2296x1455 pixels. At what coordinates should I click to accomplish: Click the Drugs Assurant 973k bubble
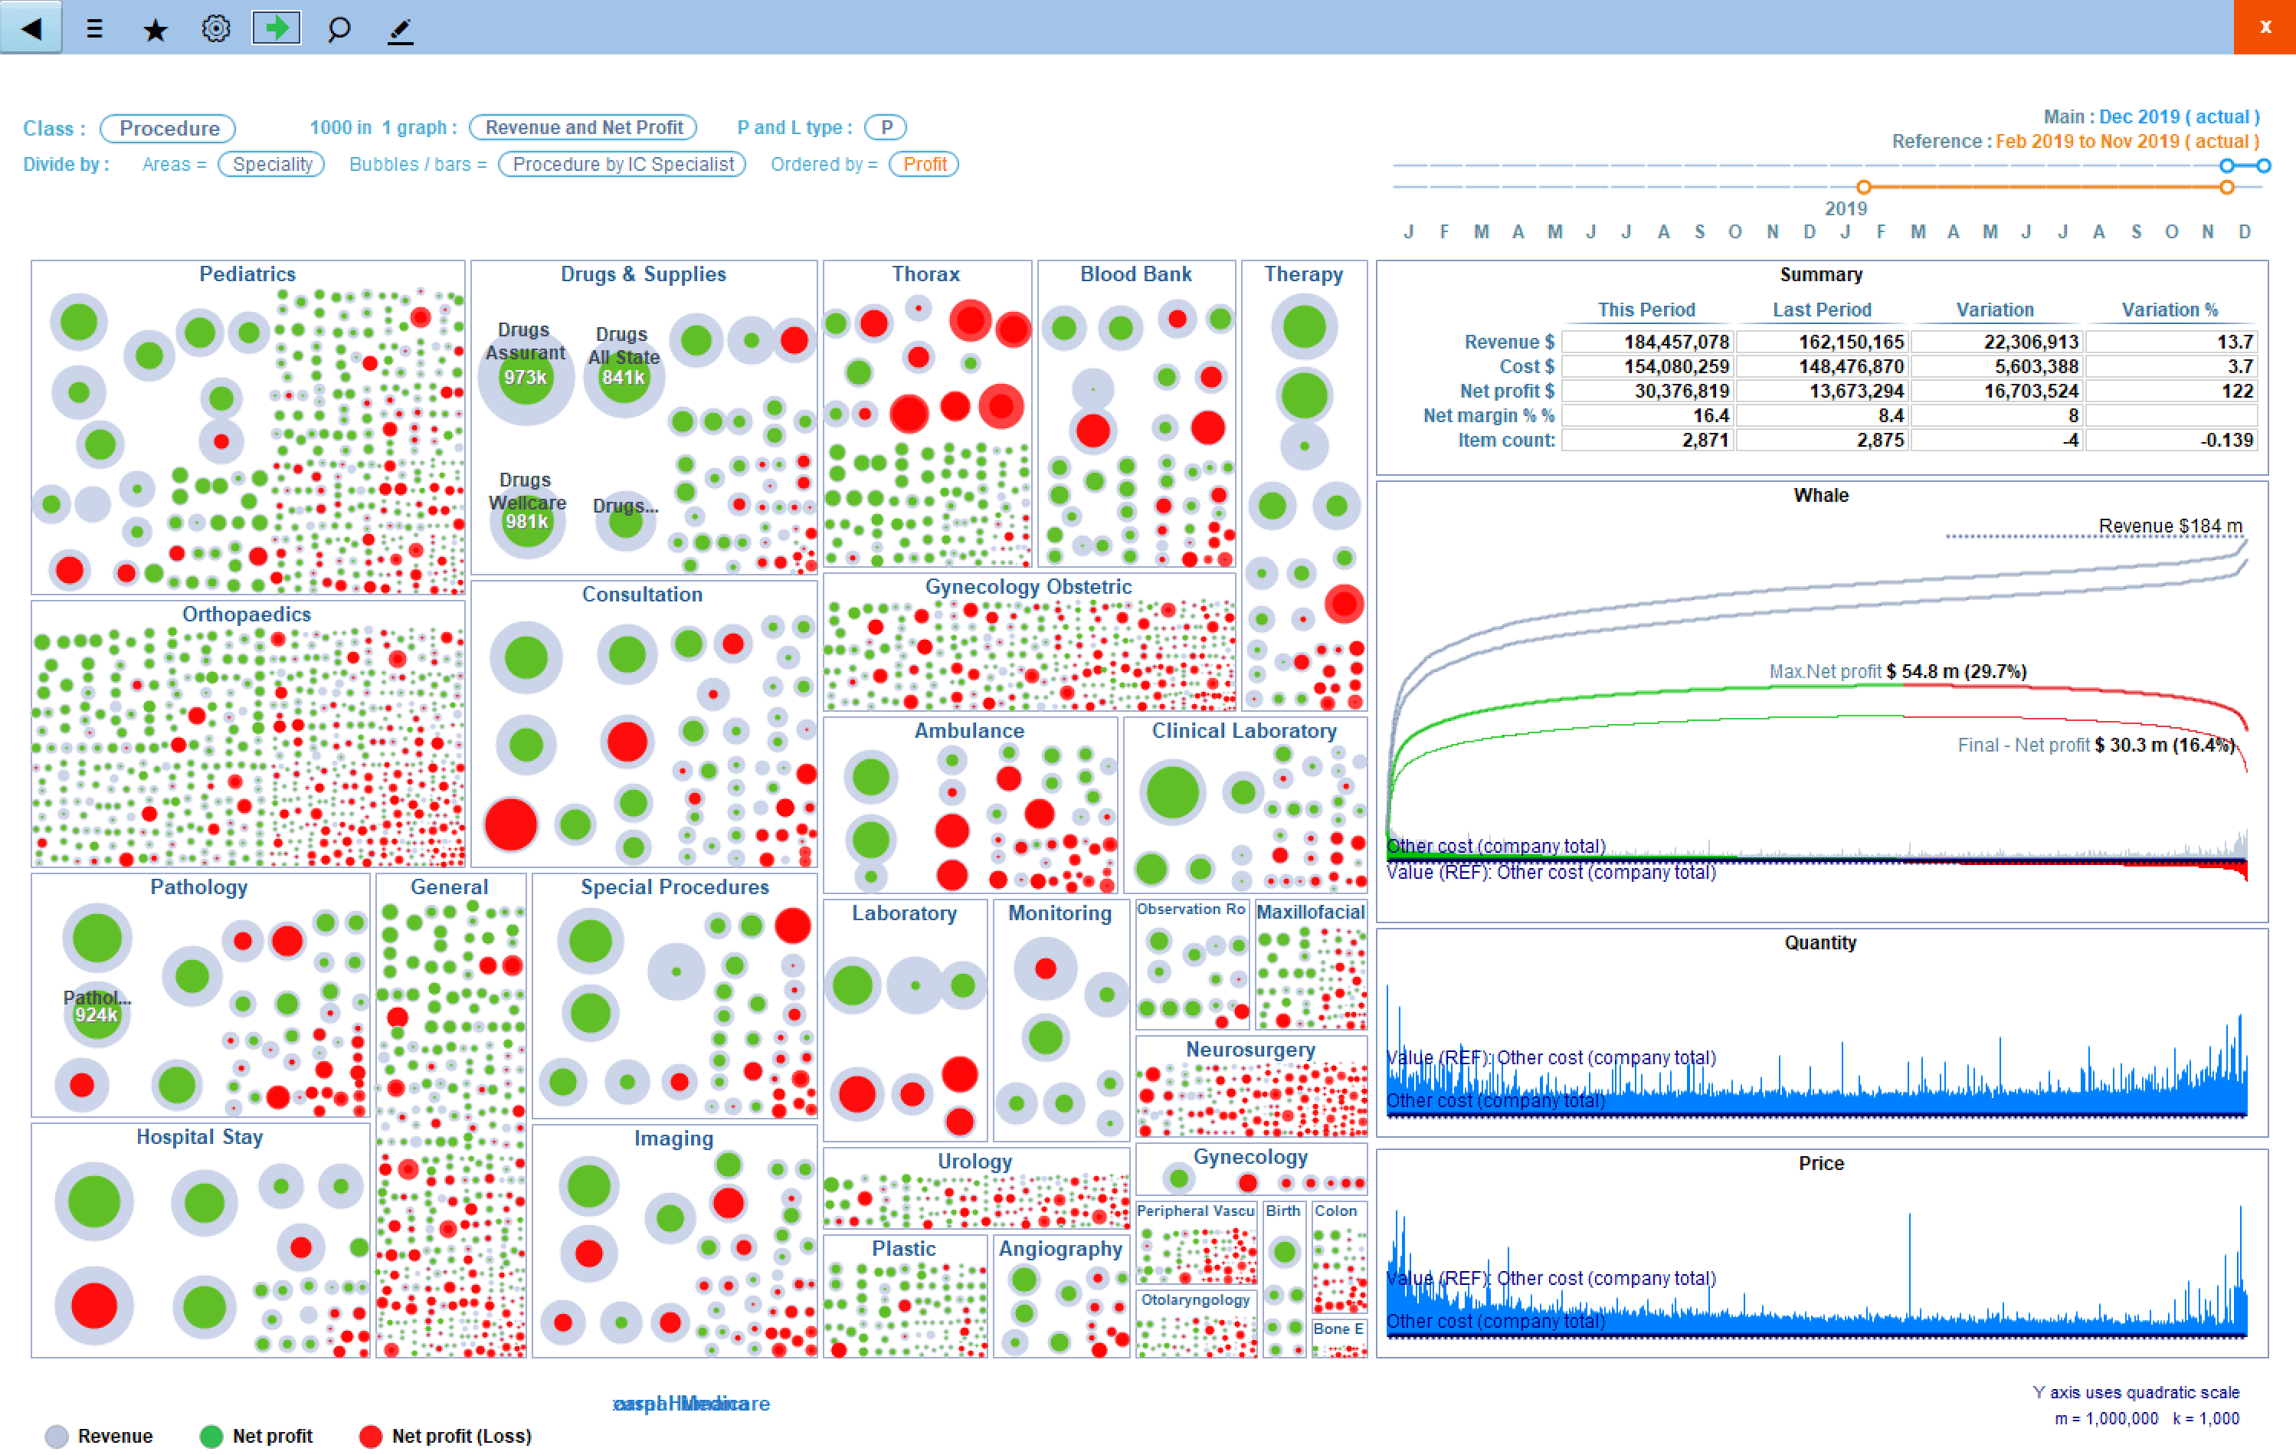526,378
